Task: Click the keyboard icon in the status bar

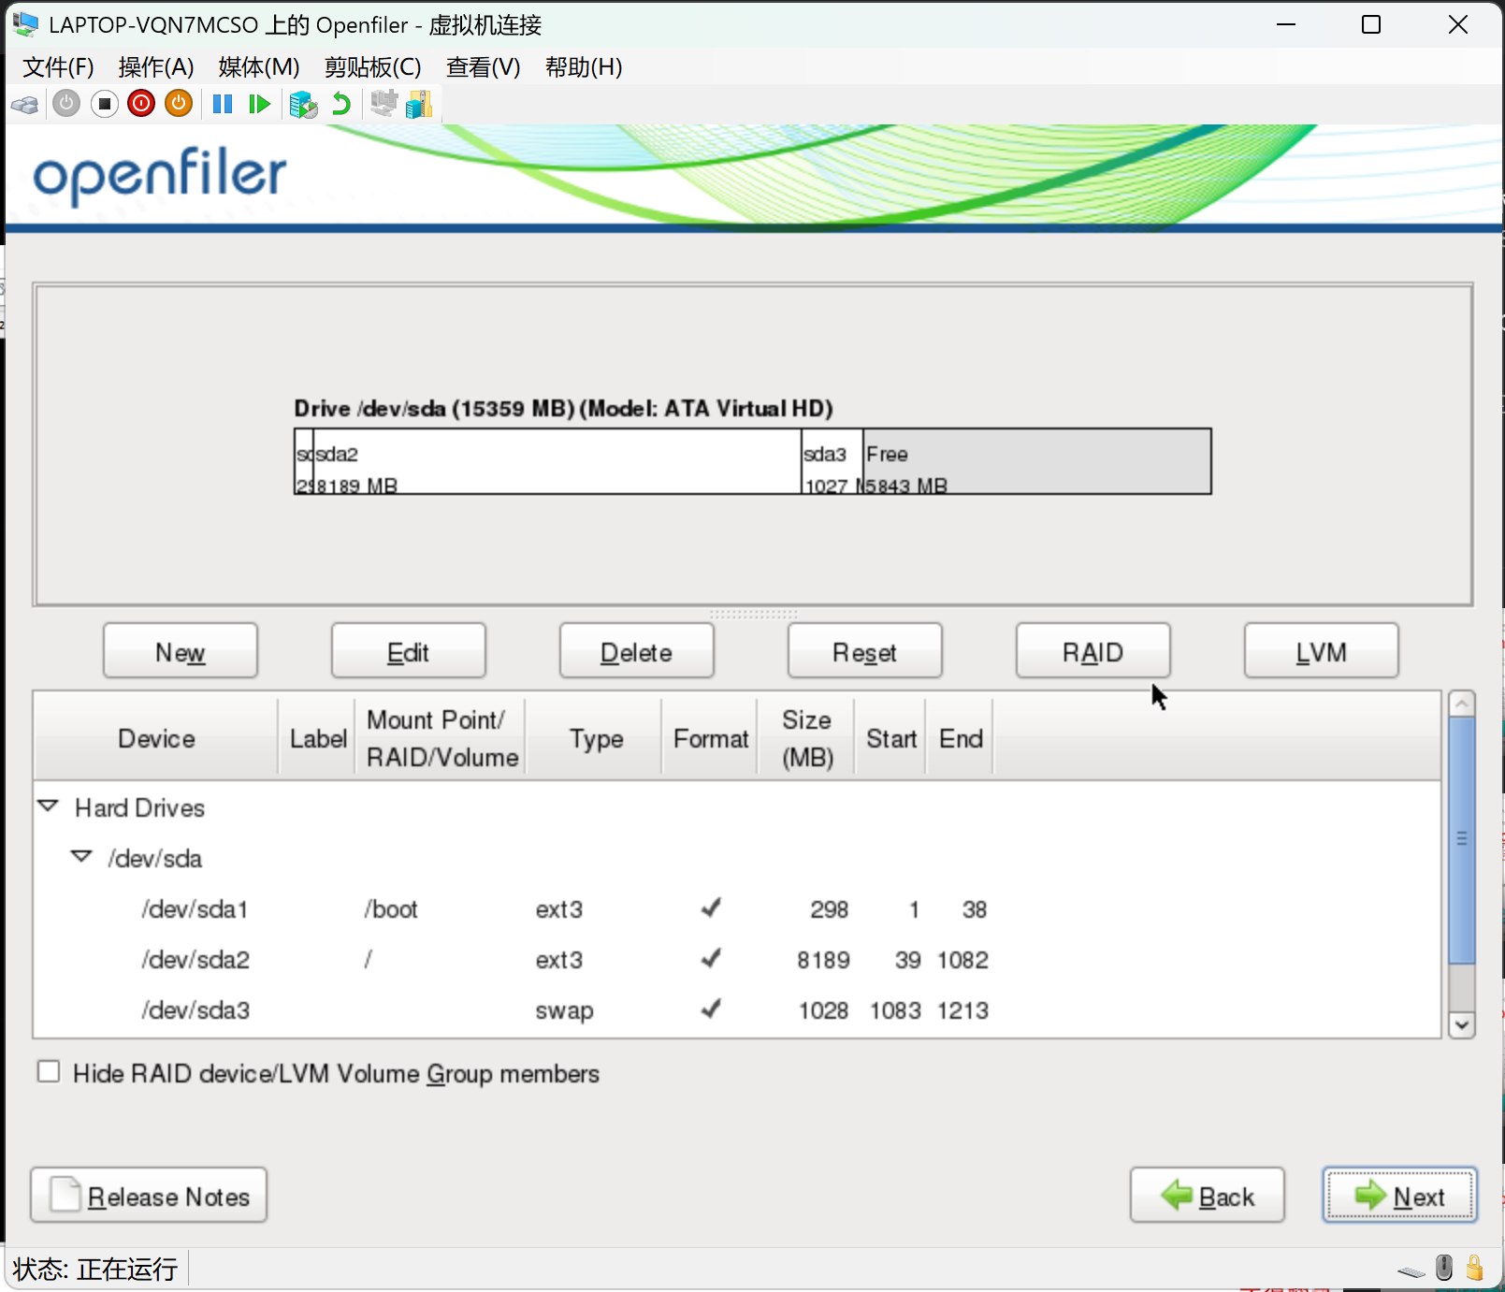Action: tap(1411, 1270)
